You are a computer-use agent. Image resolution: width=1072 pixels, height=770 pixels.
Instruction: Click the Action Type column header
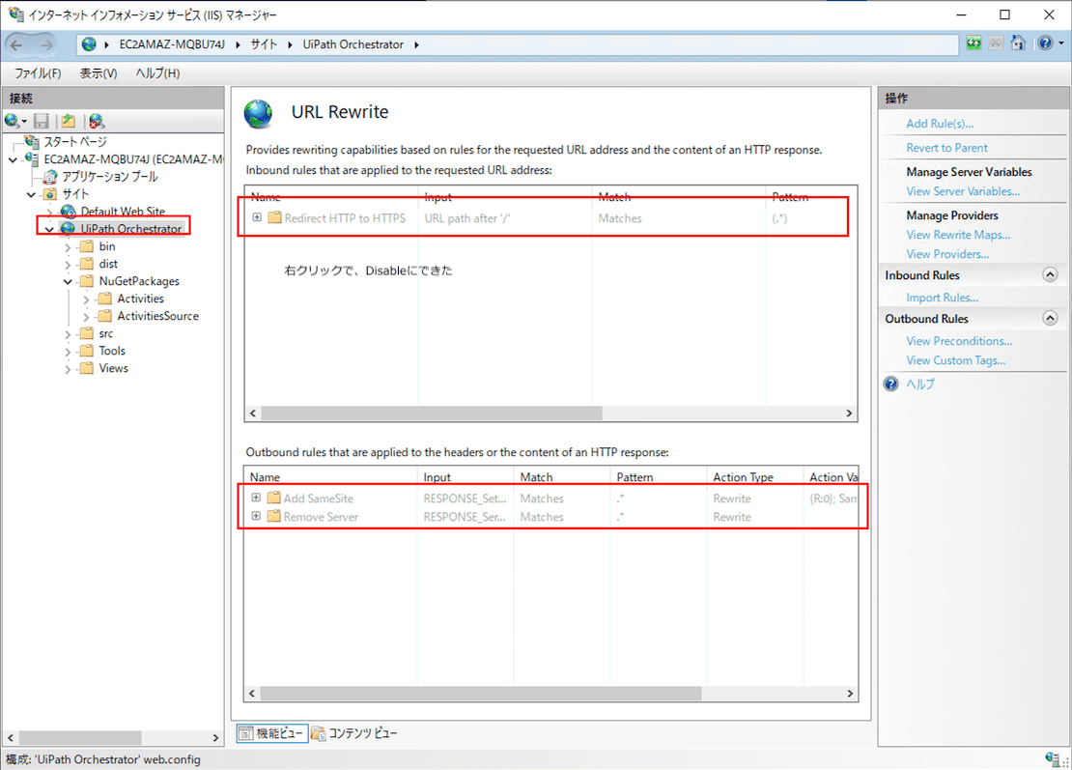coord(754,476)
